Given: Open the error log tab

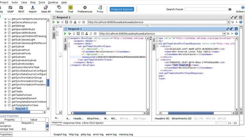Looking at the screenshot, I should click(x=98, y=134).
